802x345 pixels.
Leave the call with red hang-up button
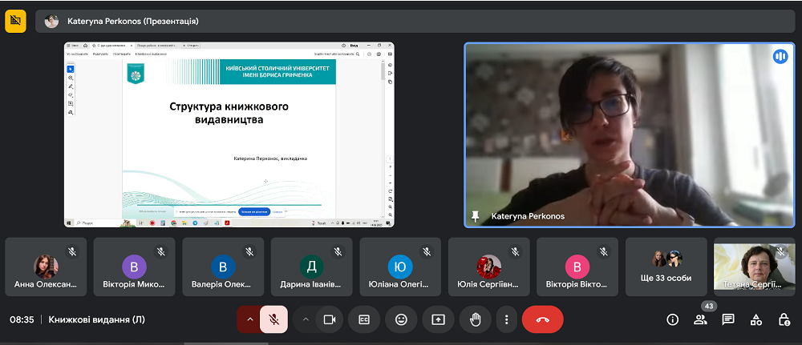click(x=542, y=319)
